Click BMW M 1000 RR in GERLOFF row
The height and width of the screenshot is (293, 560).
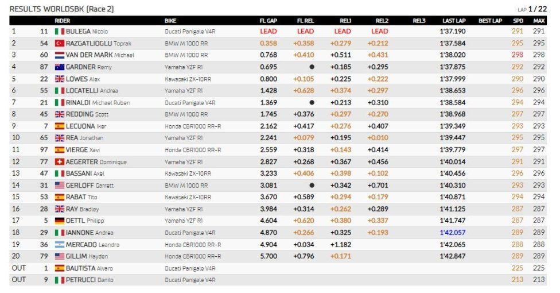pyautogui.click(x=186, y=186)
